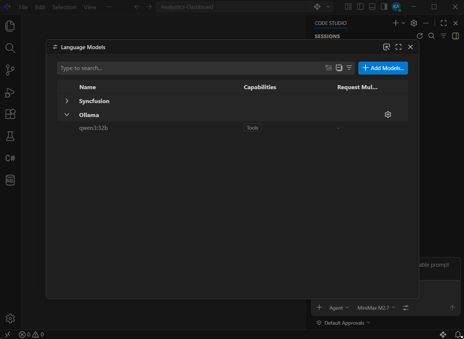Open the model list filter icon
Viewport: 464px width, 339px height.
coord(349,68)
